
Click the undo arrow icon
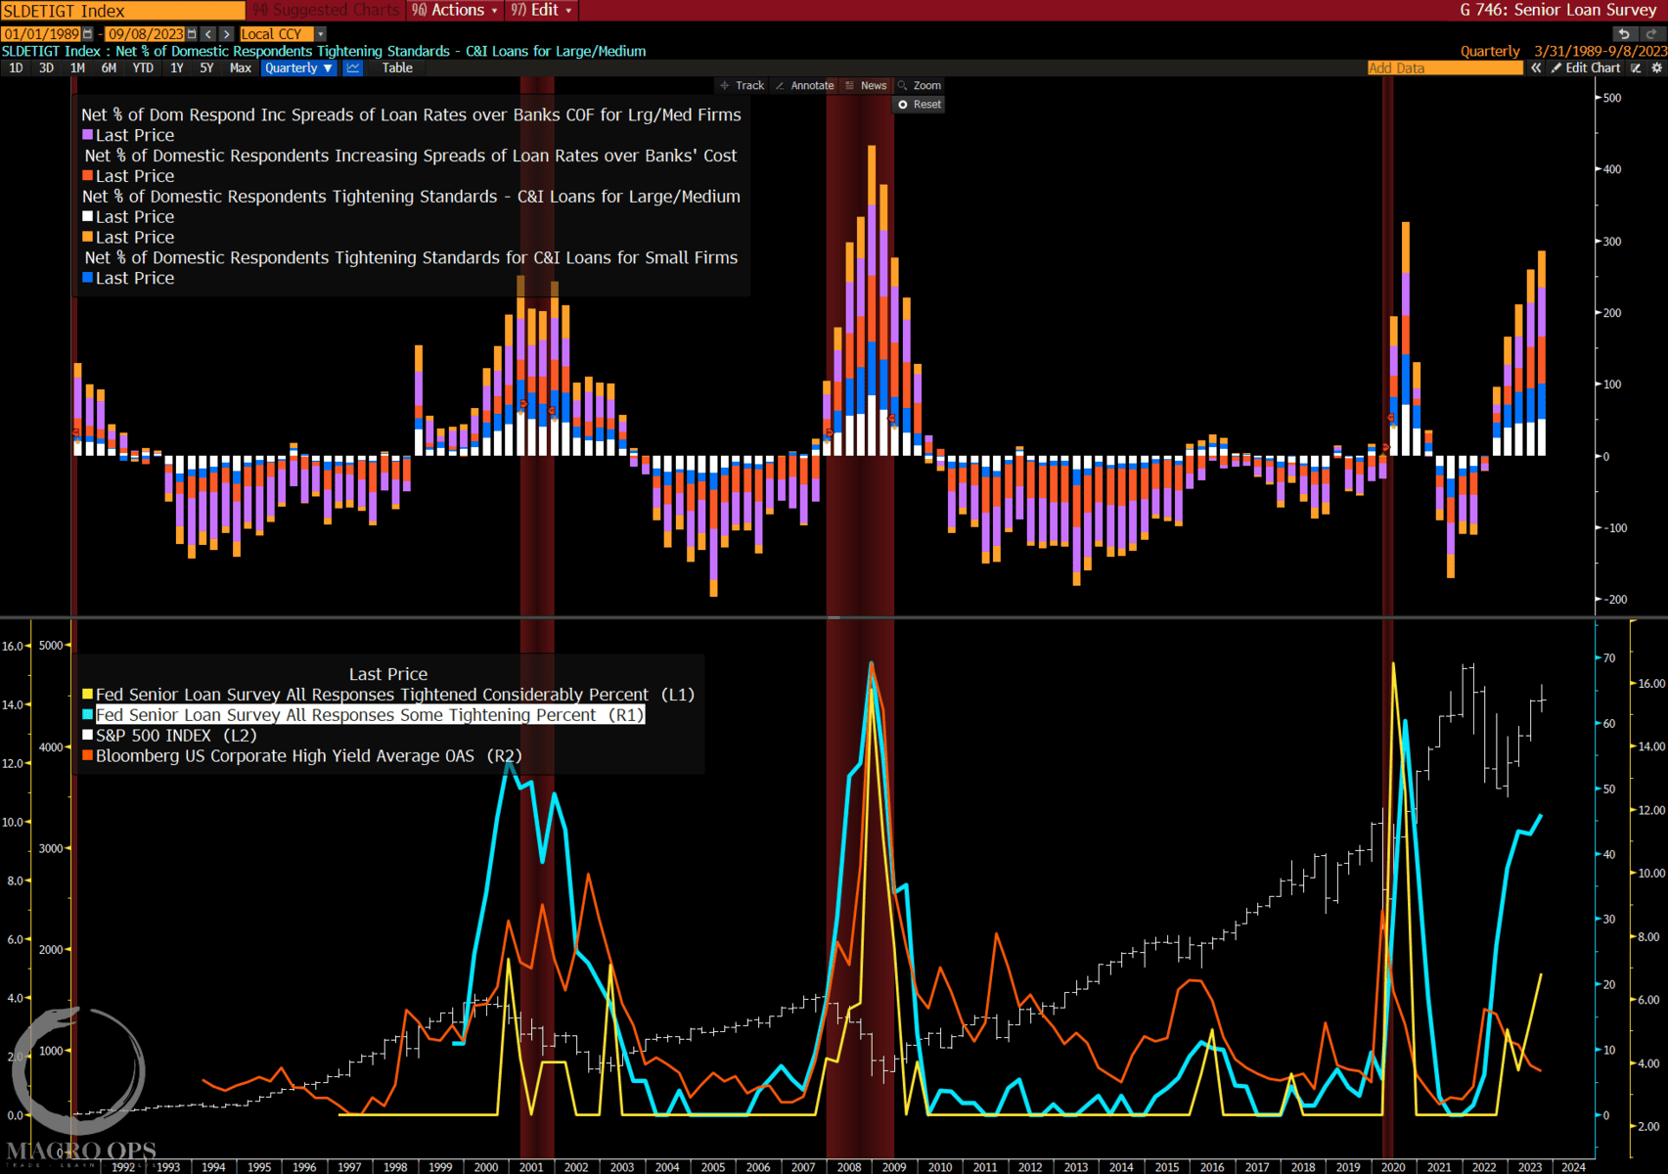pyautogui.click(x=1624, y=34)
